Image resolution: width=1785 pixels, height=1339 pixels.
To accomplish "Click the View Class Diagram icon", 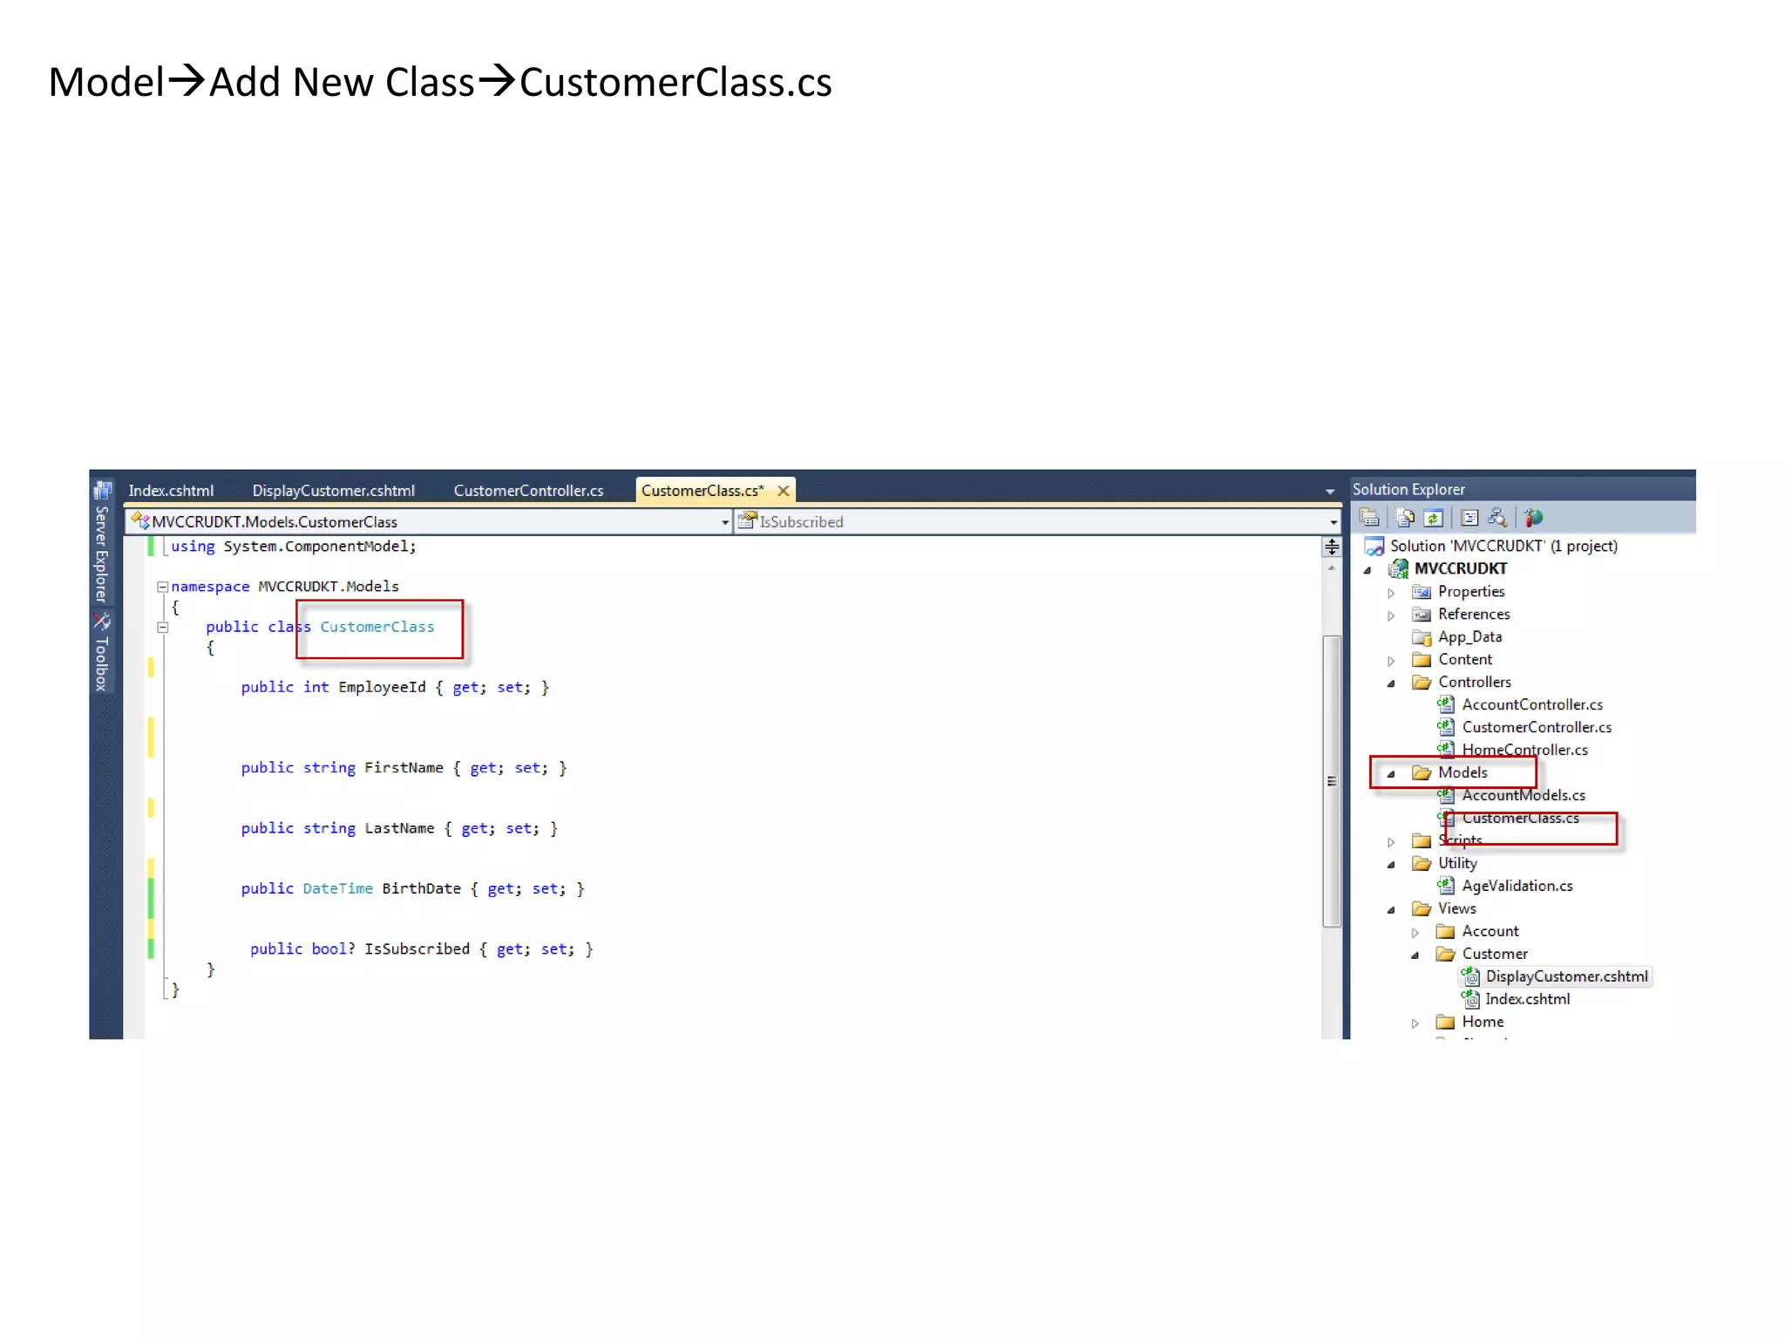I will pos(1497,518).
